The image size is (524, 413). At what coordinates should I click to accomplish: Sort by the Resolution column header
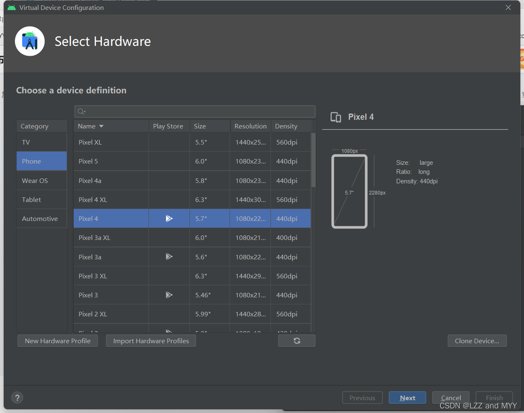(x=251, y=126)
